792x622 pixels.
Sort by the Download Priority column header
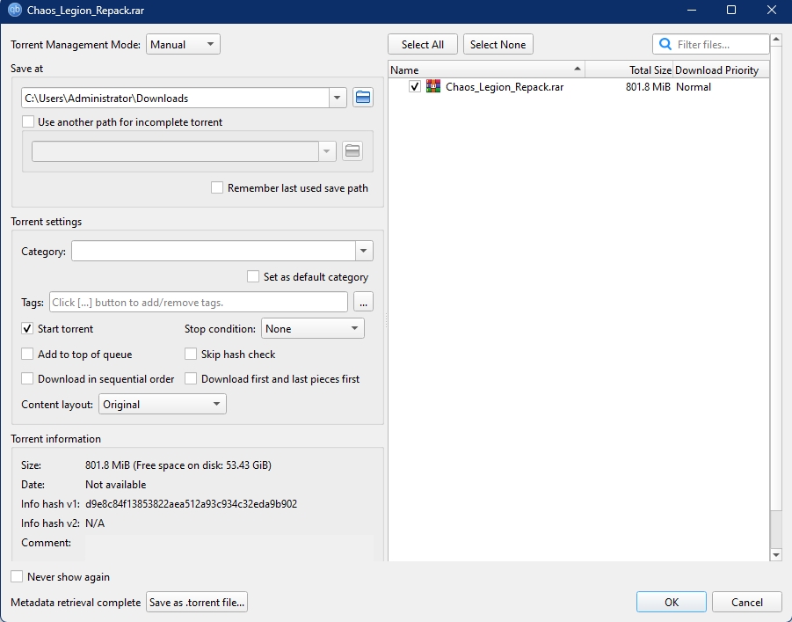(x=722, y=70)
